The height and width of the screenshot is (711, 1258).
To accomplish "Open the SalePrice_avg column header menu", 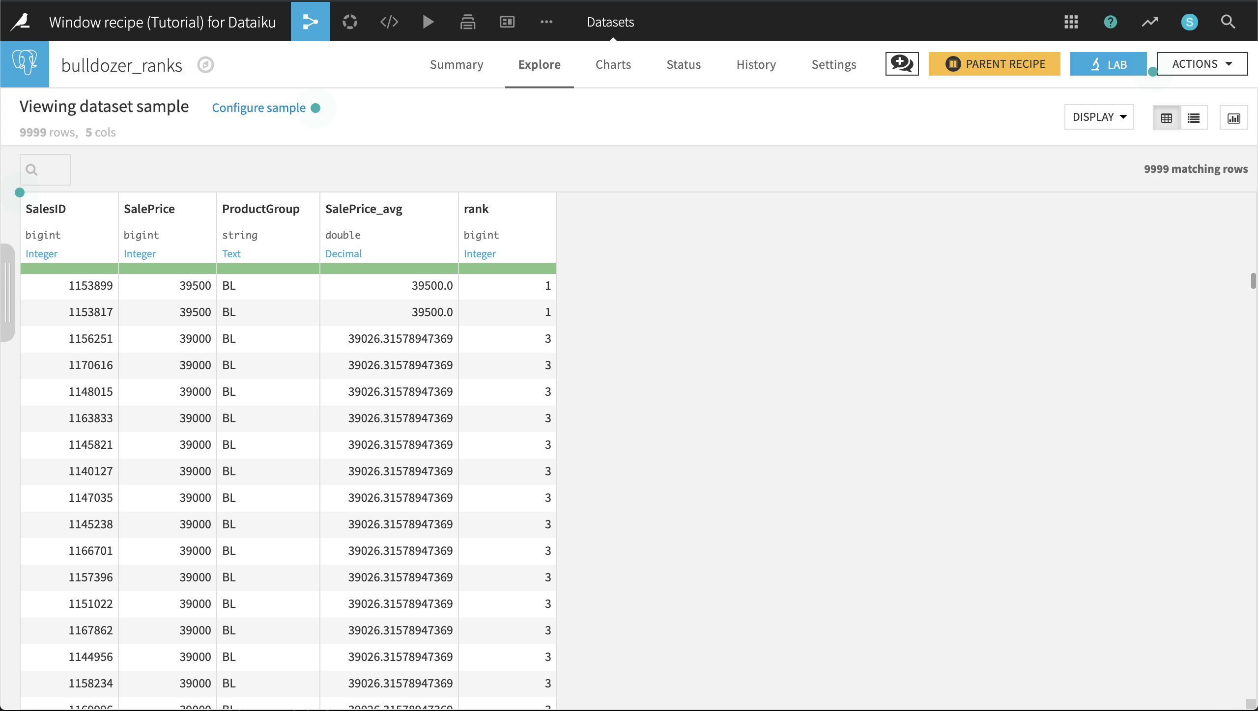I will 364,209.
